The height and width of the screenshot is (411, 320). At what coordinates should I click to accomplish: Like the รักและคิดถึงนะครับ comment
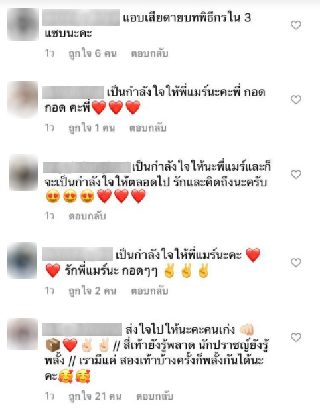tap(296, 174)
